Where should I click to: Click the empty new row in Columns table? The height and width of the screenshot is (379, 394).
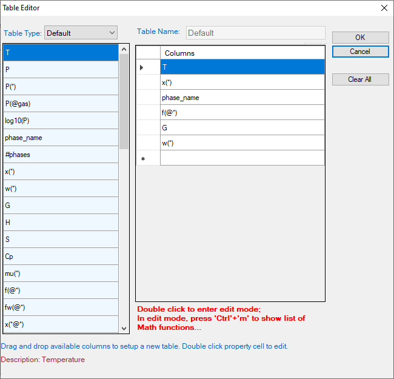[x=242, y=158]
